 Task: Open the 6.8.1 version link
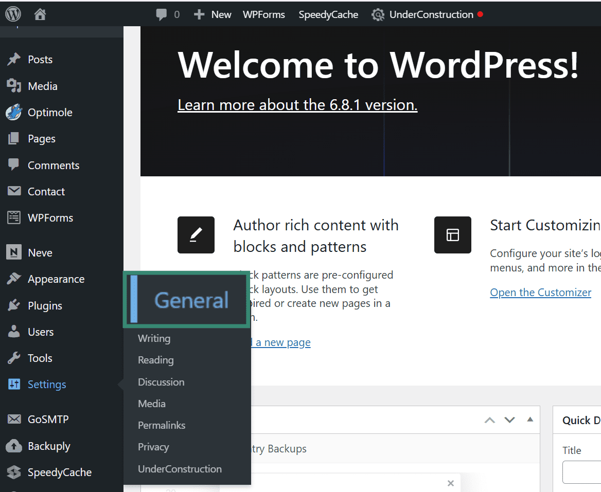pos(297,104)
